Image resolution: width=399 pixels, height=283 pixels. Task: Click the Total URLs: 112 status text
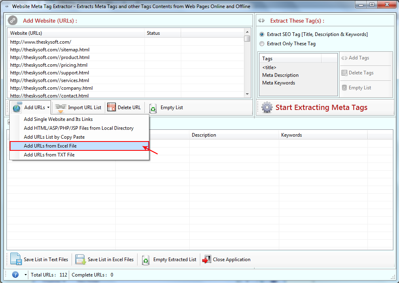click(49, 275)
